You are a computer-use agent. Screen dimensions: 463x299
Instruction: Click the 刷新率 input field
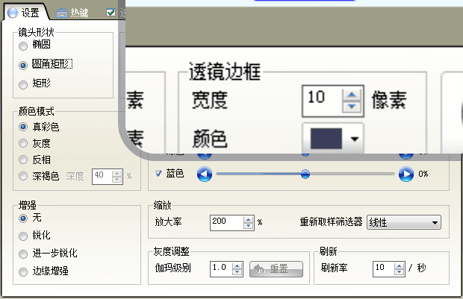click(383, 269)
